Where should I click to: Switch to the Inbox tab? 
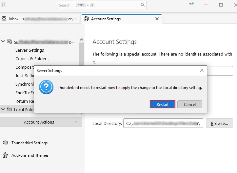pyautogui.click(x=40, y=19)
